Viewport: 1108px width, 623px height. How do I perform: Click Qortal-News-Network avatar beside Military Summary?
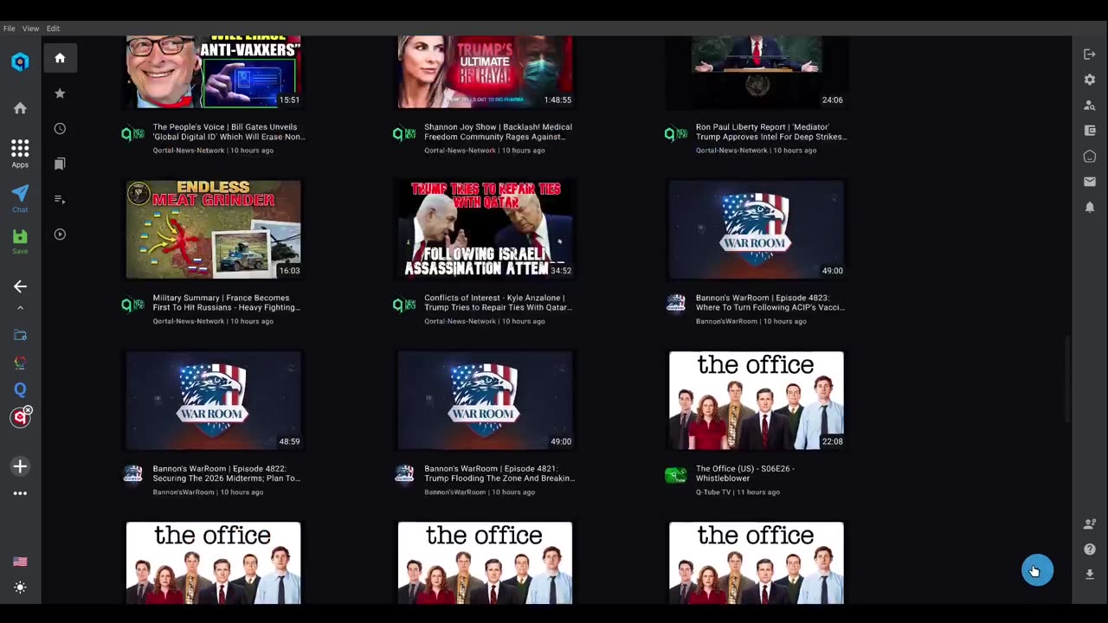coord(132,305)
